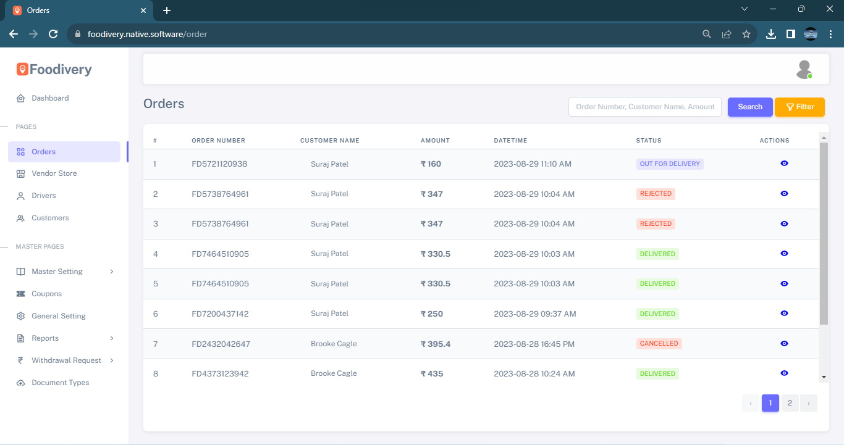Screen dimensions: 844x445
Task: View order FD7200437142 eye icon
Action: (x=784, y=314)
